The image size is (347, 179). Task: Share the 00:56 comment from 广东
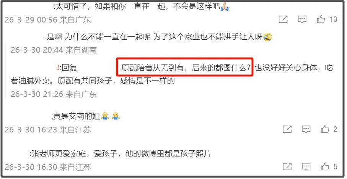click(x=283, y=19)
